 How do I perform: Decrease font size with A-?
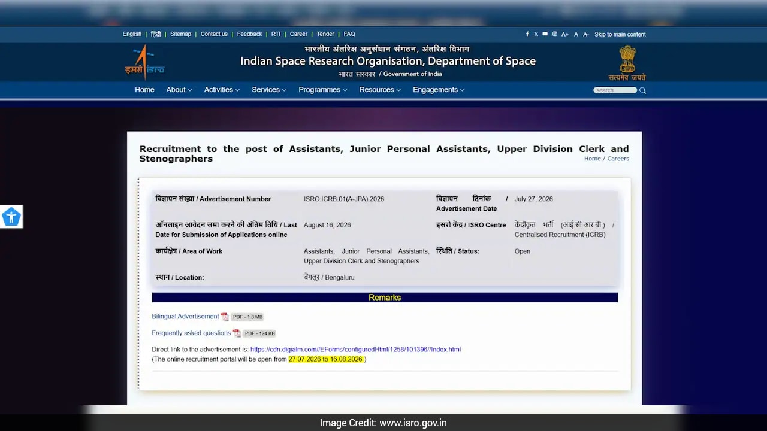pos(586,34)
